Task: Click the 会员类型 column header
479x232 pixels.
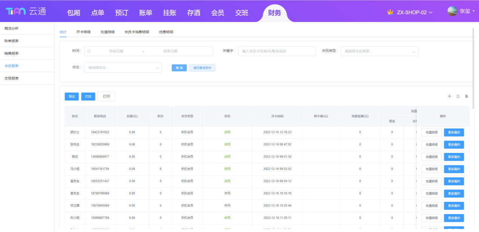Action: pyautogui.click(x=187, y=116)
